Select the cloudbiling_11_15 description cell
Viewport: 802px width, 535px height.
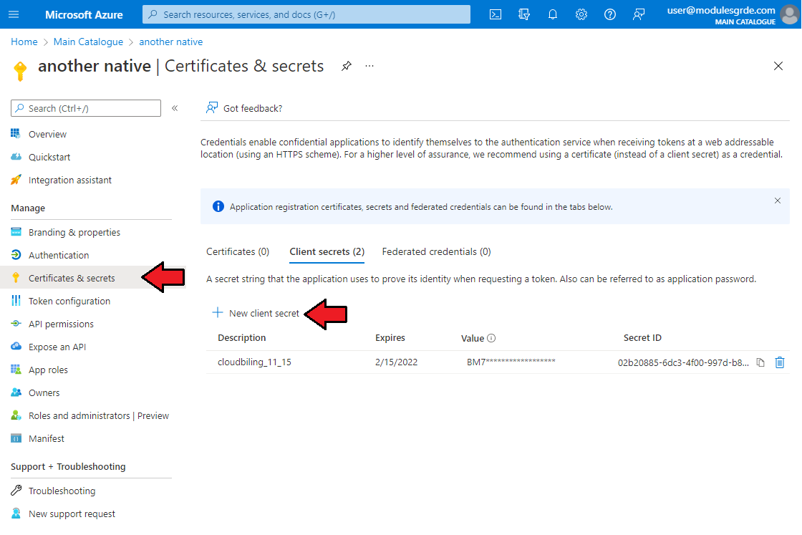tap(254, 362)
